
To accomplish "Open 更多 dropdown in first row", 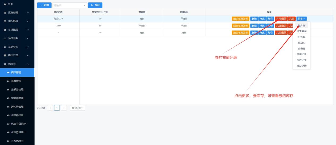I will point(302,19).
